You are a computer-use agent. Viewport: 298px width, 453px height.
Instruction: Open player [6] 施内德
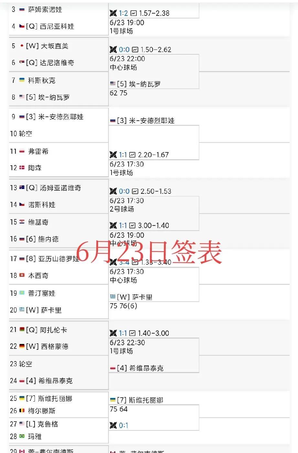(x=42, y=239)
